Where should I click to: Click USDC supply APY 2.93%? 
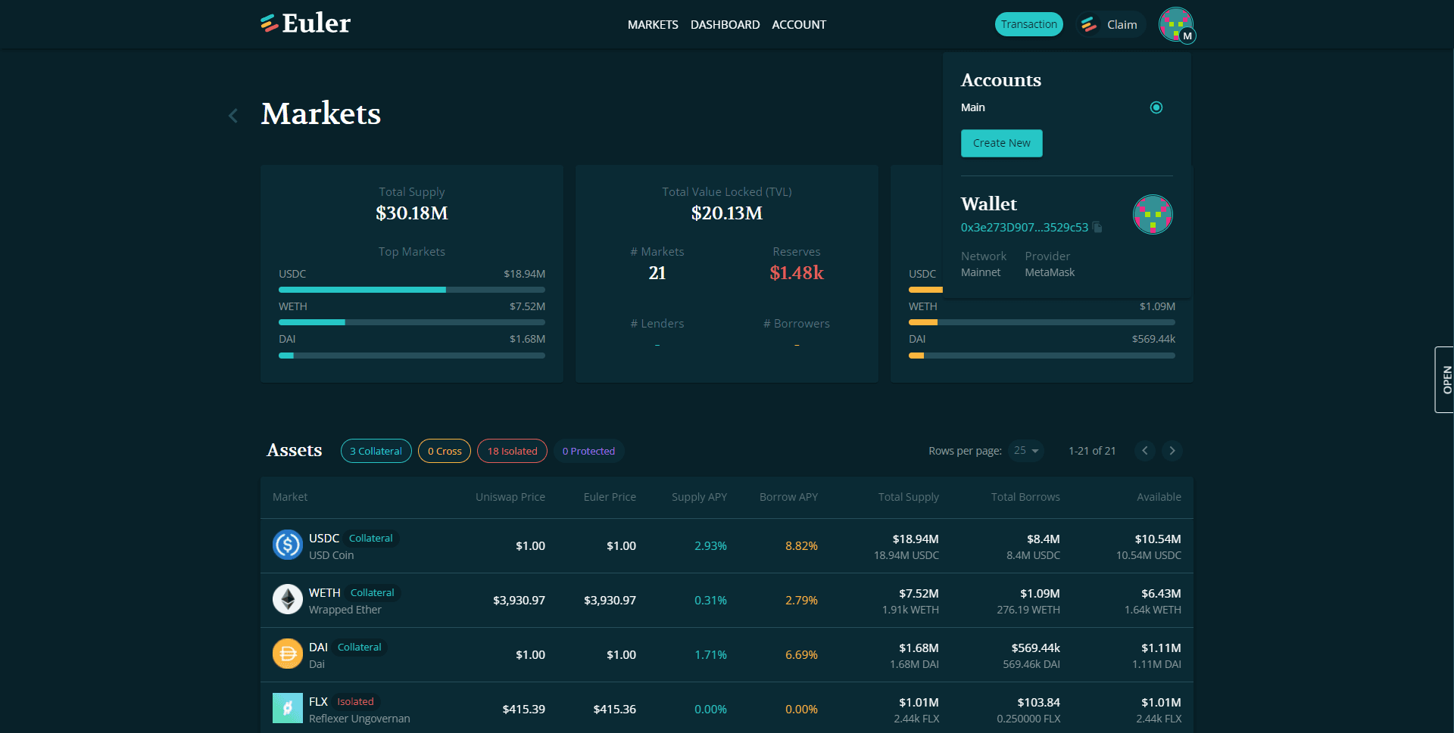point(710,545)
